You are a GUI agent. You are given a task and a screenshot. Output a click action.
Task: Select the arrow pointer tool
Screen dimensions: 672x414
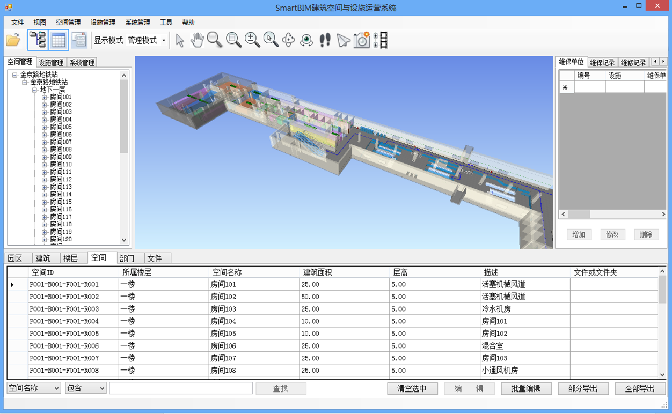(x=180, y=40)
